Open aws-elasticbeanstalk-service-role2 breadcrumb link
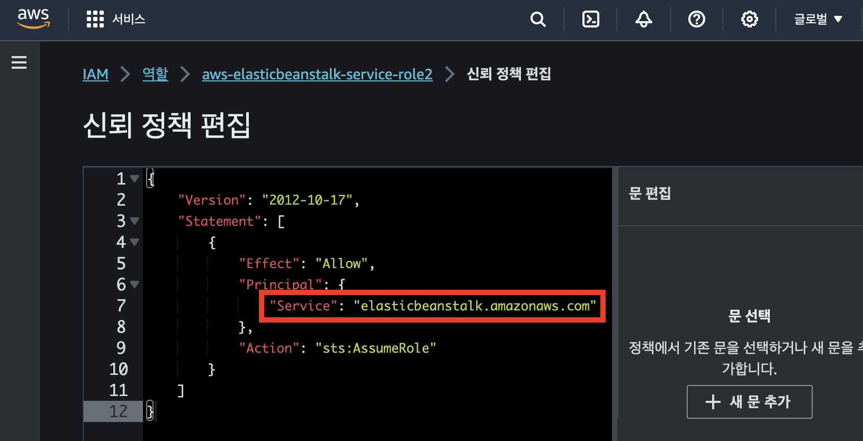 pyautogui.click(x=317, y=74)
